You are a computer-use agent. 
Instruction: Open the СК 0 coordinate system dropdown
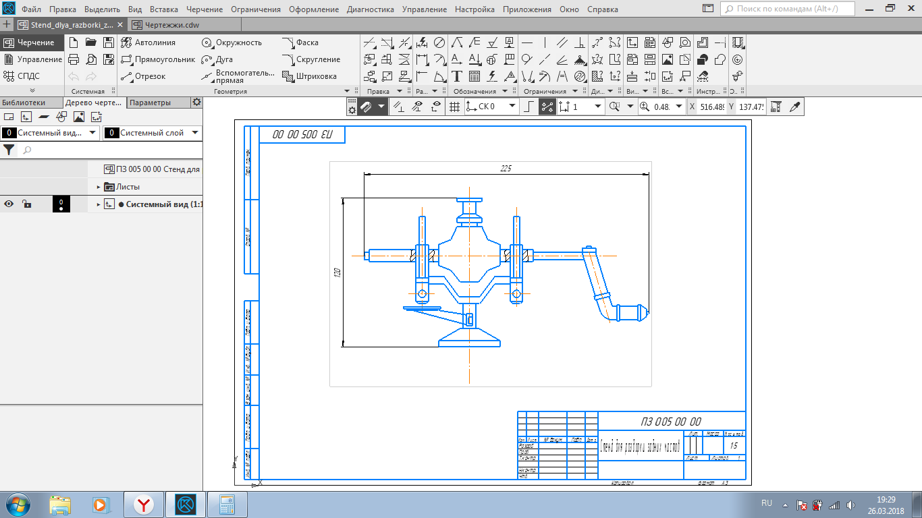coord(512,107)
